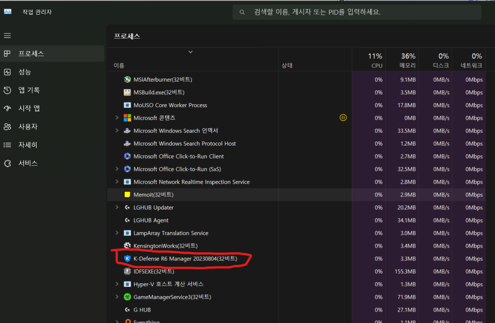The width and height of the screenshot is (495, 323).
Task: Click the K-Defense R6 Manager shield icon
Action: point(127,259)
